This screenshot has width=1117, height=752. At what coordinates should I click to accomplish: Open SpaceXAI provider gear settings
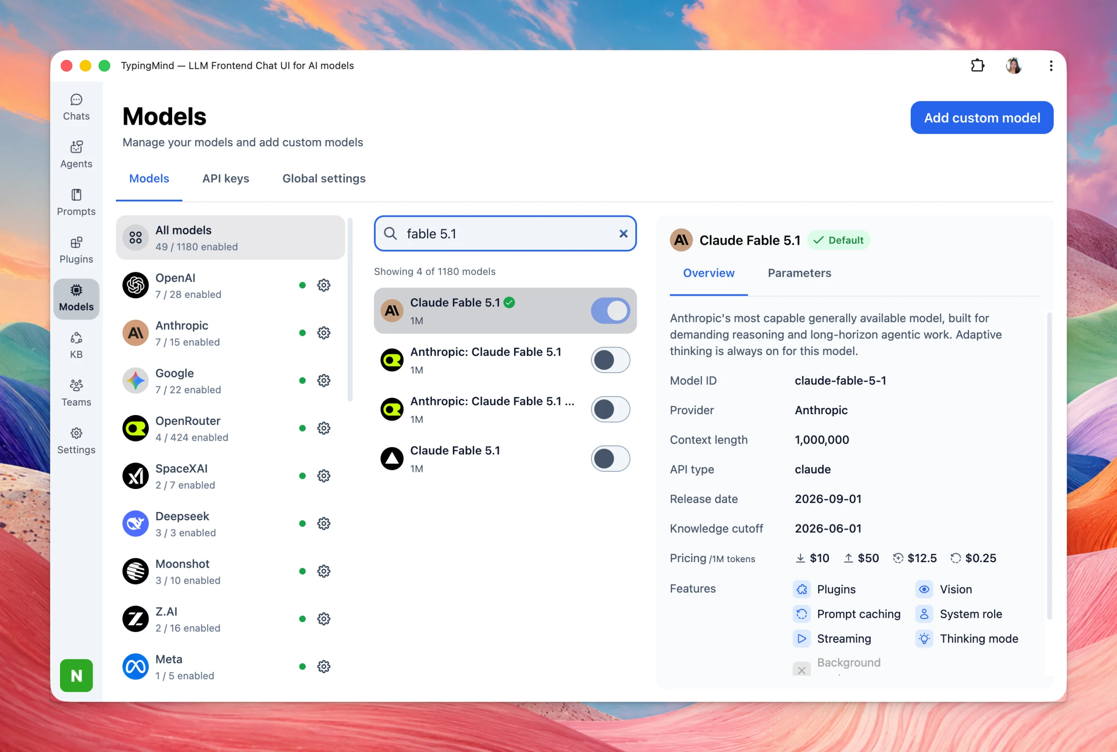(324, 476)
